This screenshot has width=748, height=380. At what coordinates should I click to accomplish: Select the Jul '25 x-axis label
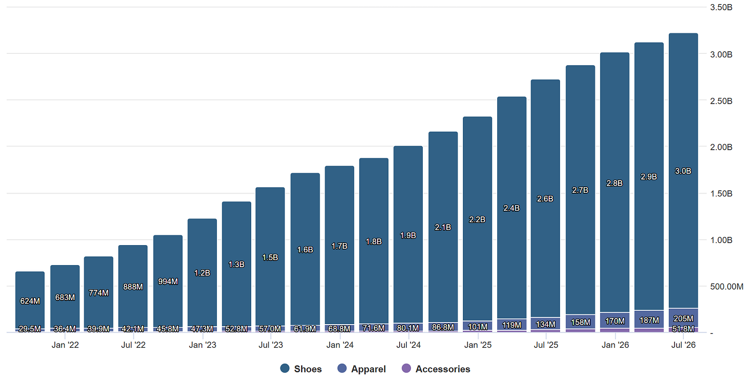(546, 345)
